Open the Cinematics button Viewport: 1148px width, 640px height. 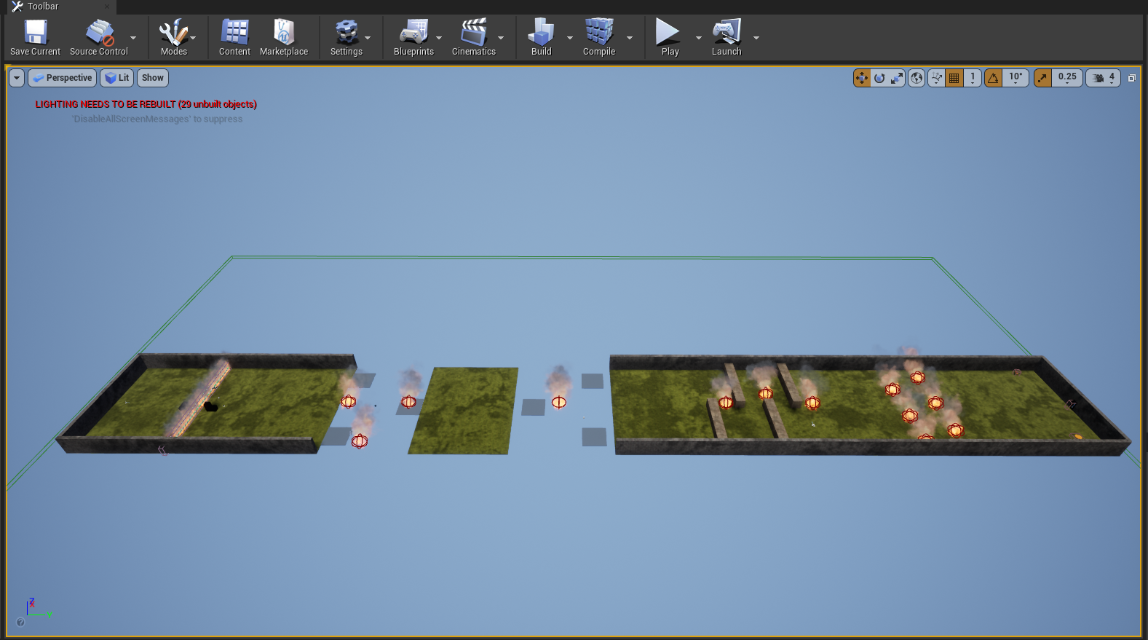click(x=473, y=38)
